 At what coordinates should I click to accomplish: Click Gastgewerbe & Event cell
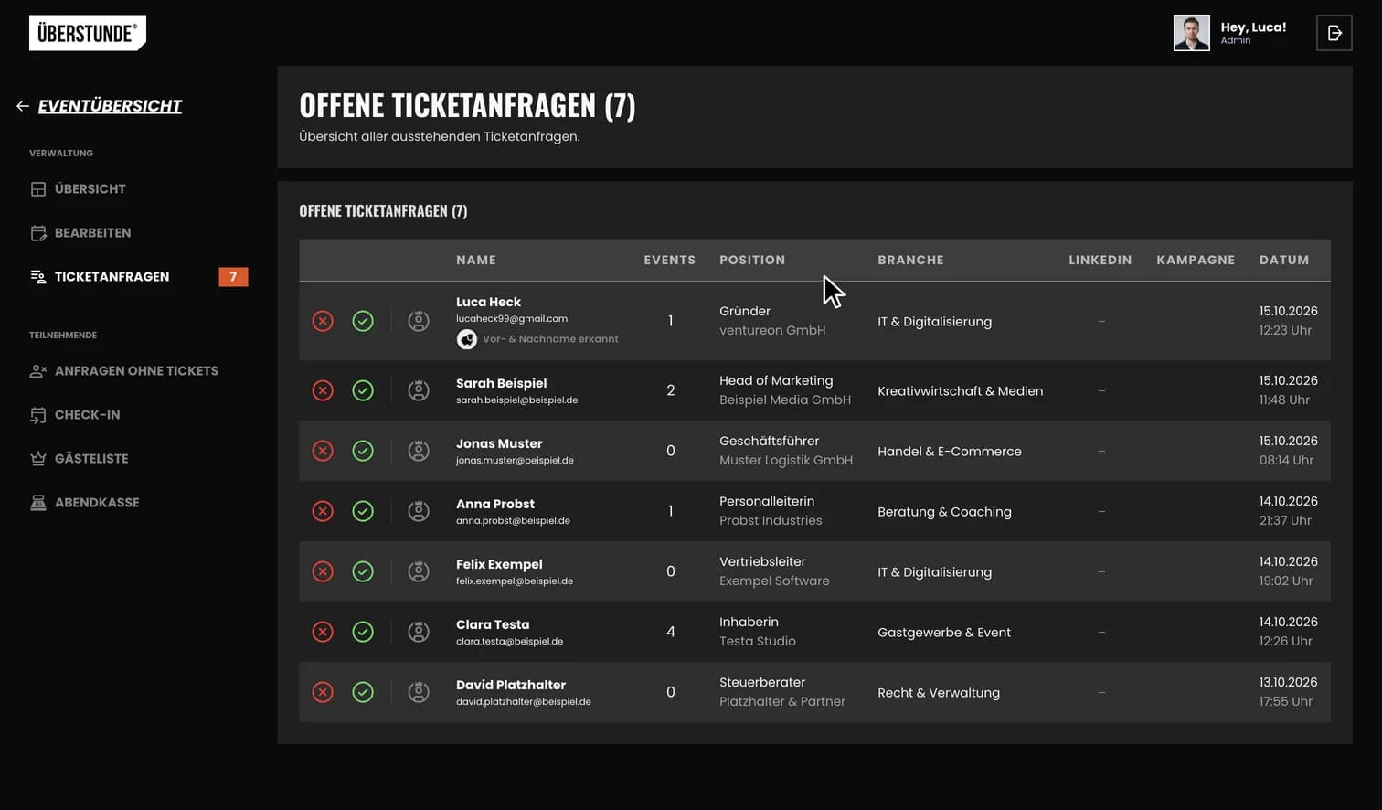[x=944, y=633]
